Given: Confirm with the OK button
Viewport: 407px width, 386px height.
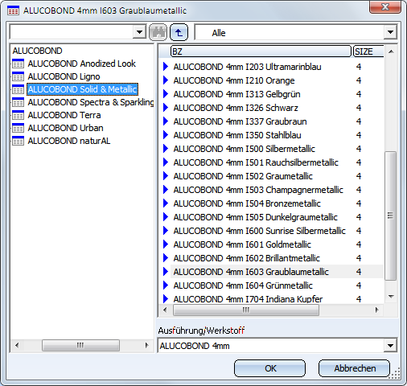Looking at the screenshot, I should (x=269, y=368).
